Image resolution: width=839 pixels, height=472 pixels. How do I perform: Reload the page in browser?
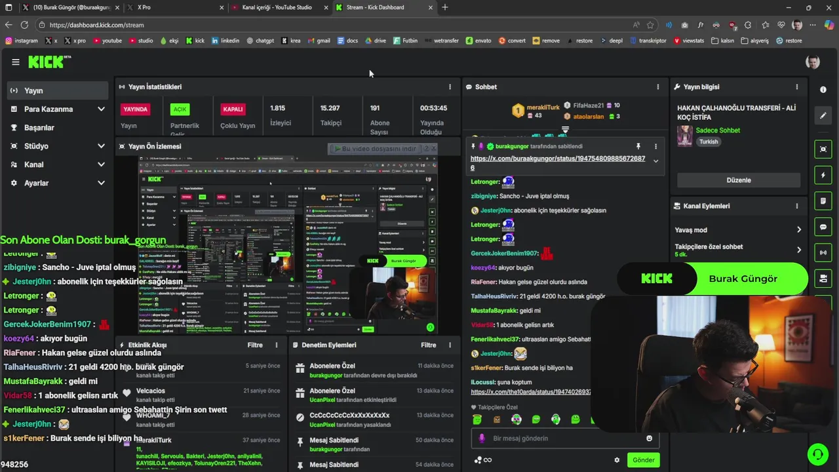click(x=24, y=25)
